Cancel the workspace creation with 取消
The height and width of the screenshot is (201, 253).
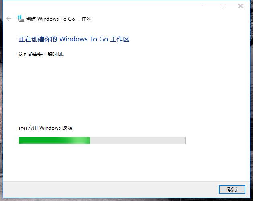(232, 189)
